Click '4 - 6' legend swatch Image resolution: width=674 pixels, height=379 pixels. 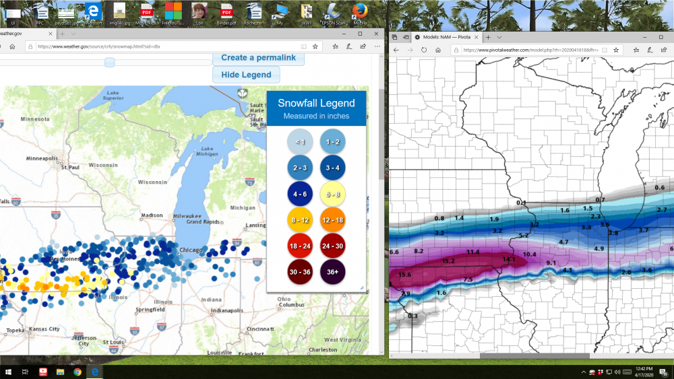pos(300,194)
